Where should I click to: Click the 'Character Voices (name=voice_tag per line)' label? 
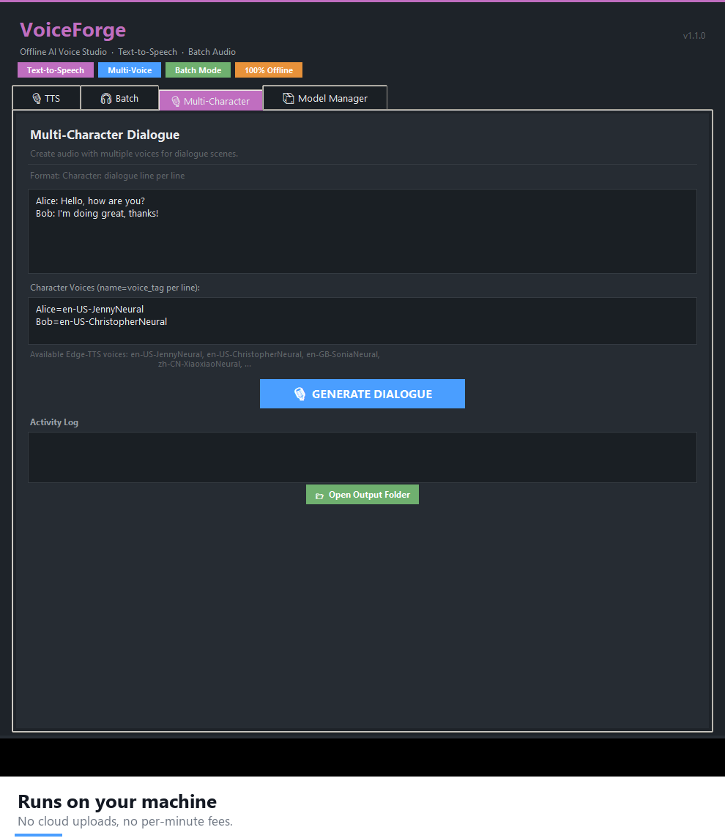pos(115,288)
